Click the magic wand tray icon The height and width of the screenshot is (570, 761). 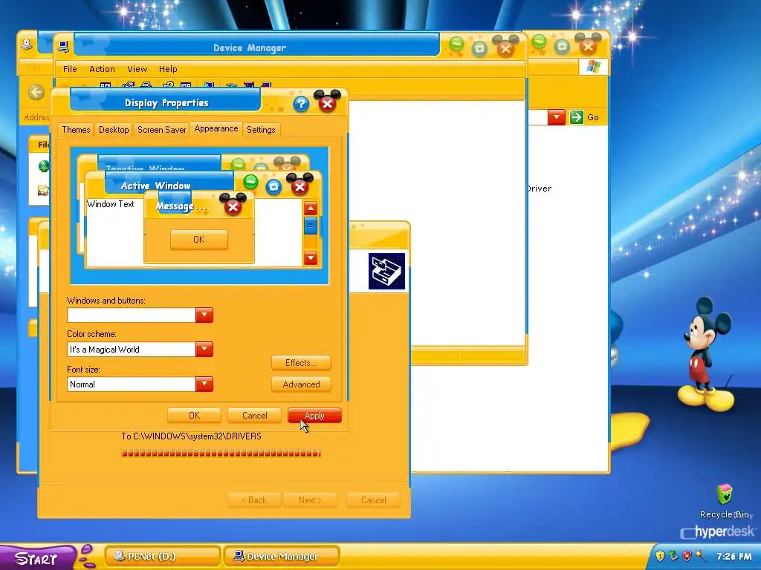700,555
